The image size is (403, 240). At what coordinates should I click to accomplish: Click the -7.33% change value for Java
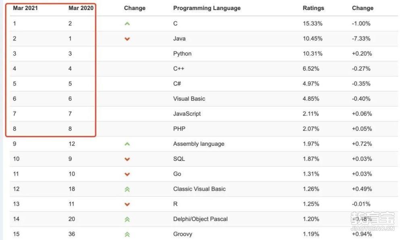coord(361,39)
